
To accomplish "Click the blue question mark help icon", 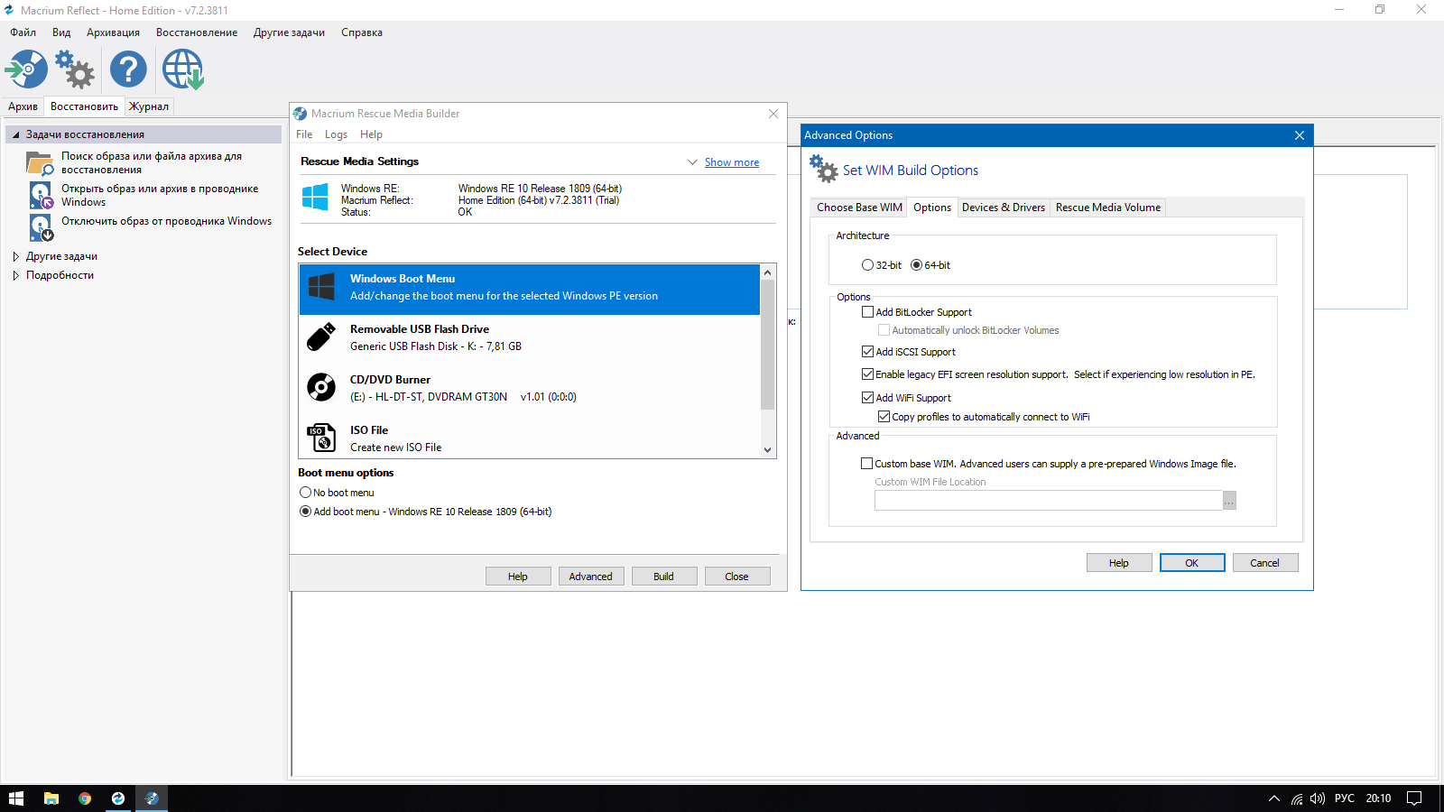I will click(x=128, y=69).
